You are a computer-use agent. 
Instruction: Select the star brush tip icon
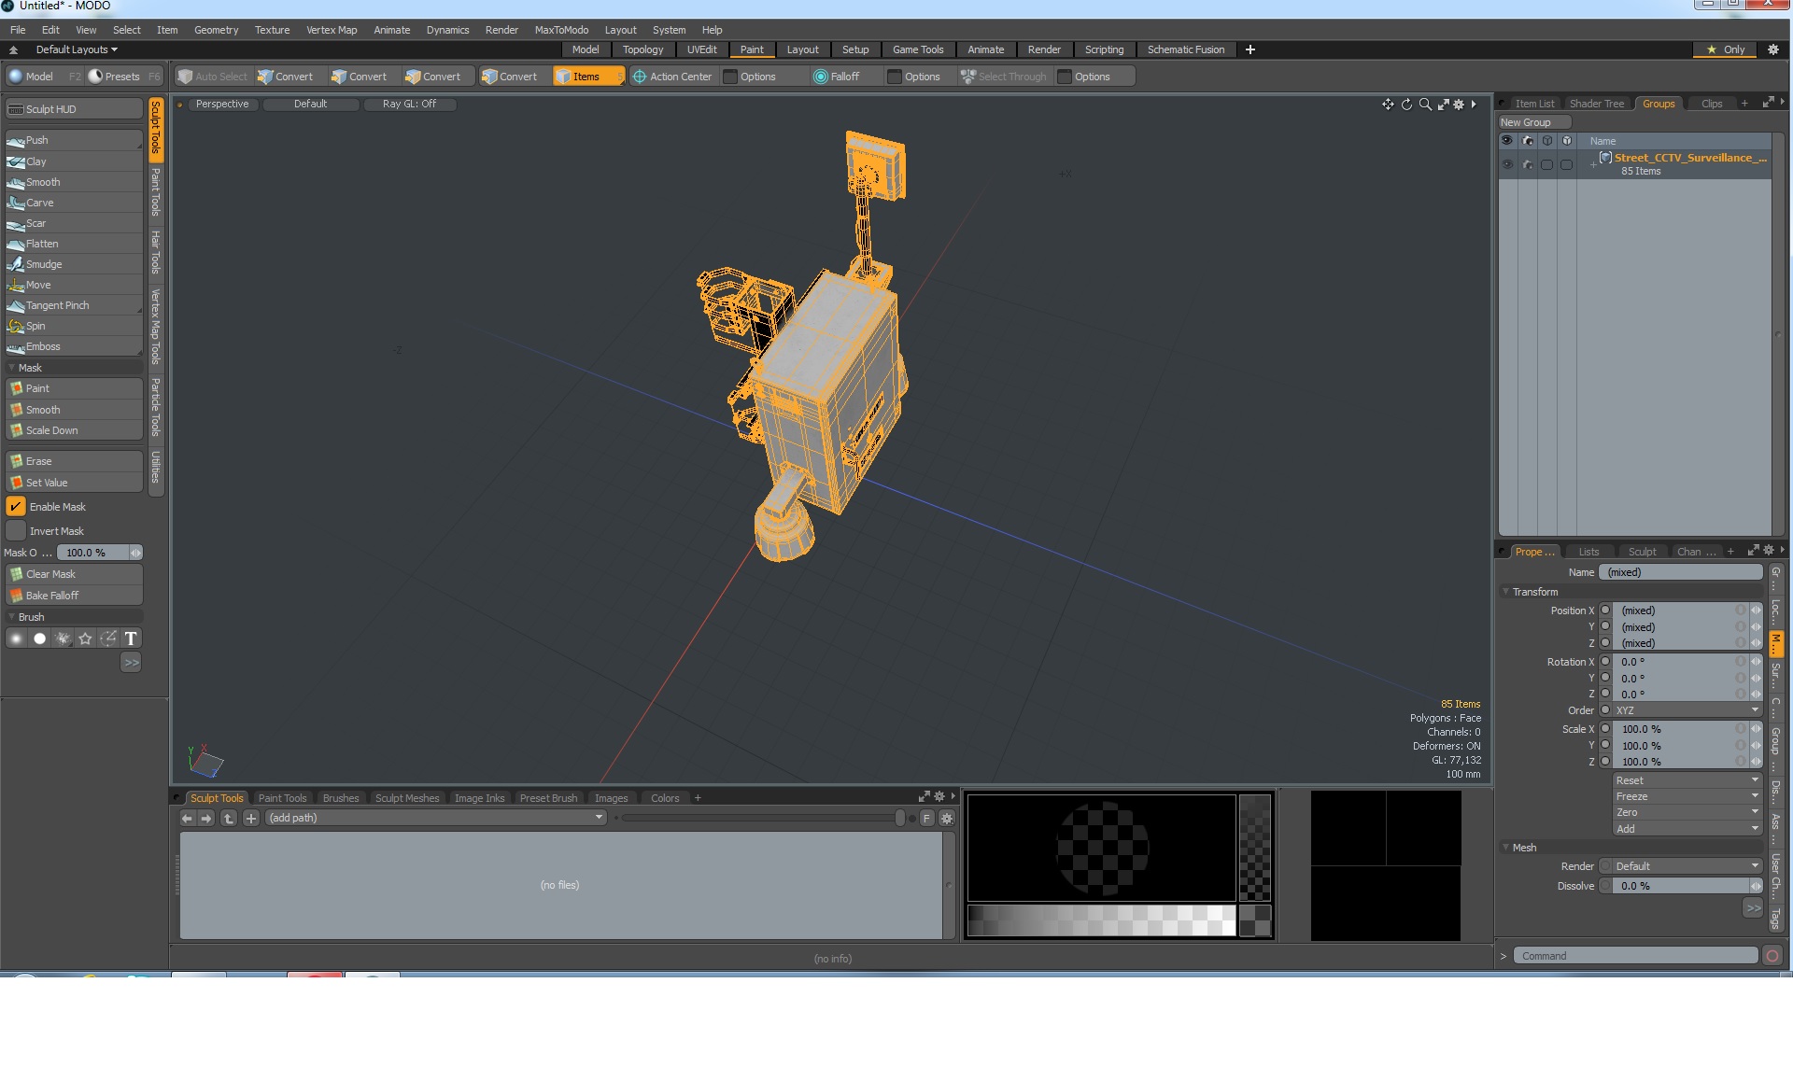point(86,639)
